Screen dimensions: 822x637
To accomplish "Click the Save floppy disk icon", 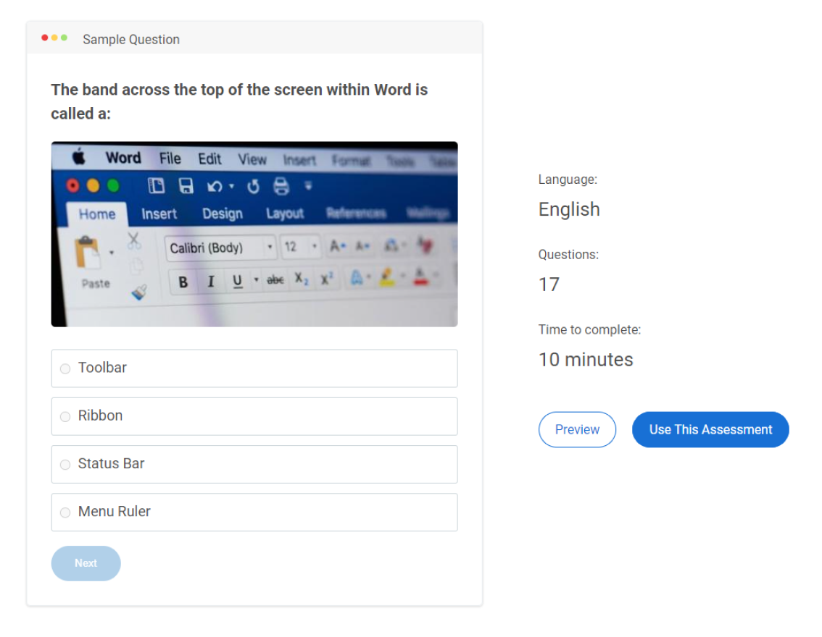I will 186,186.
